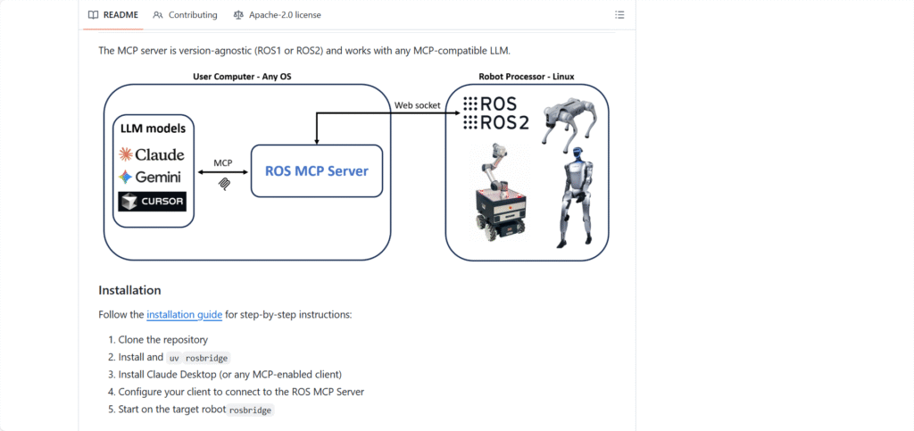Click the uv rosbridge code snippet
Viewport: 914px width, 431px height.
(199, 358)
